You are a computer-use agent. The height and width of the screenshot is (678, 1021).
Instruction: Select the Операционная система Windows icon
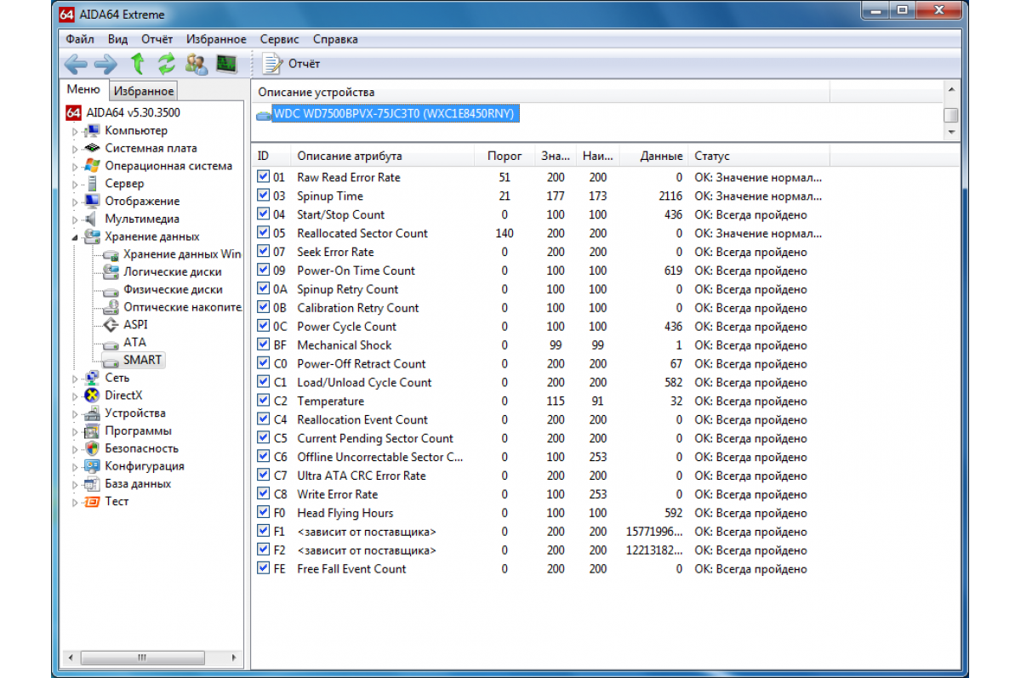coord(92,166)
